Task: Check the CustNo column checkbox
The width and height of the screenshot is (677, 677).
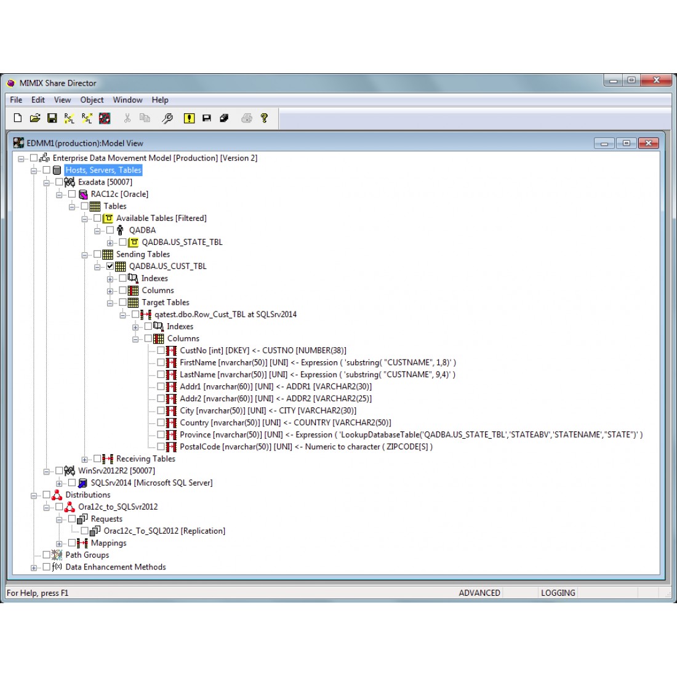Action: coord(161,350)
